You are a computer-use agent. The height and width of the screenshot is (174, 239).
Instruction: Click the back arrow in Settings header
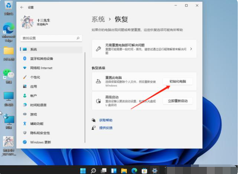(x=21, y=7)
